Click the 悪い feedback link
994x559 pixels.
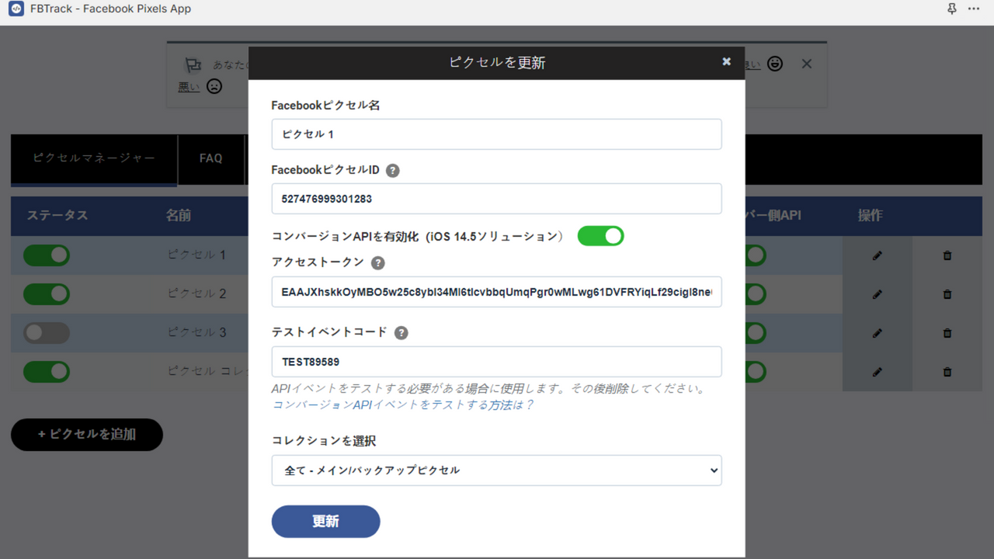tap(189, 87)
